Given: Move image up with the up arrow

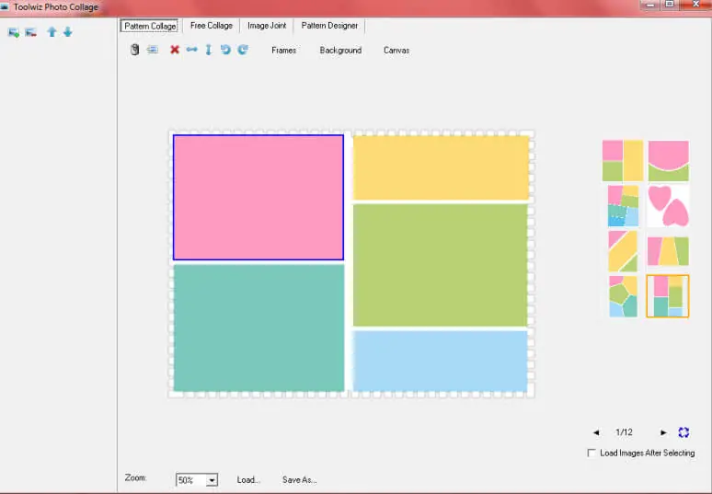Looking at the screenshot, I should [x=52, y=32].
